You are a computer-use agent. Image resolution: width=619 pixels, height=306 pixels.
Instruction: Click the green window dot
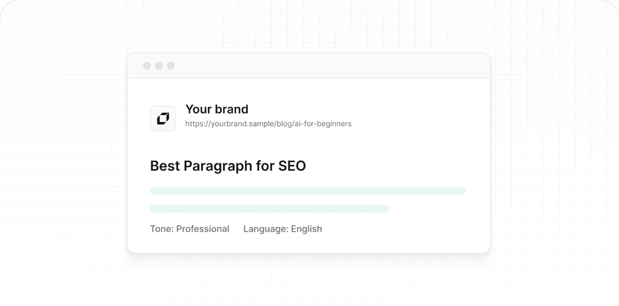click(171, 66)
